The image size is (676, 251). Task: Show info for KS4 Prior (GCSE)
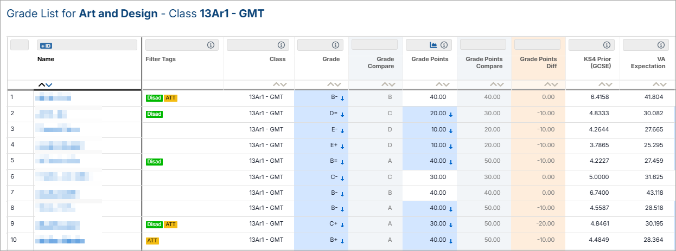pyautogui.click(x=607, y=45)
